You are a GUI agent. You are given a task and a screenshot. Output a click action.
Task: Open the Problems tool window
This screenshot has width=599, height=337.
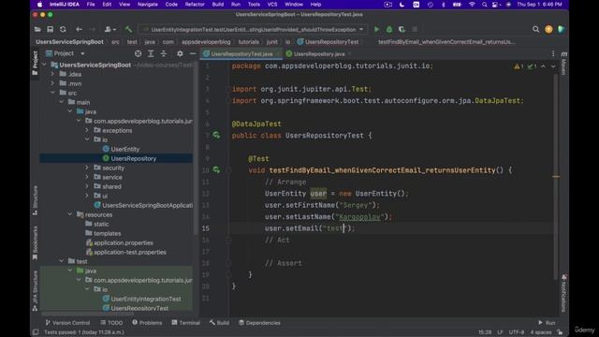click(x=147, y=323)
